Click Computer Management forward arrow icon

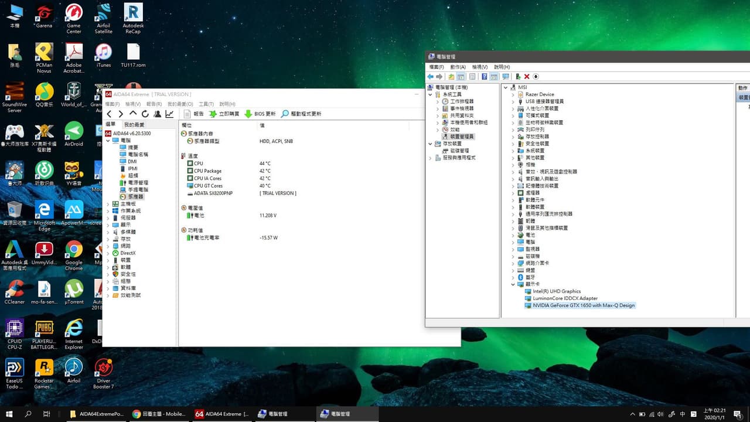(440, 77)
